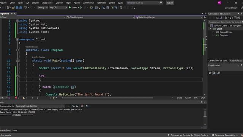The height and width of the screenshot is (137, 243).
Task: Open the Ferramentas menu
Action: pyautogui.click(x=88, y=3)
